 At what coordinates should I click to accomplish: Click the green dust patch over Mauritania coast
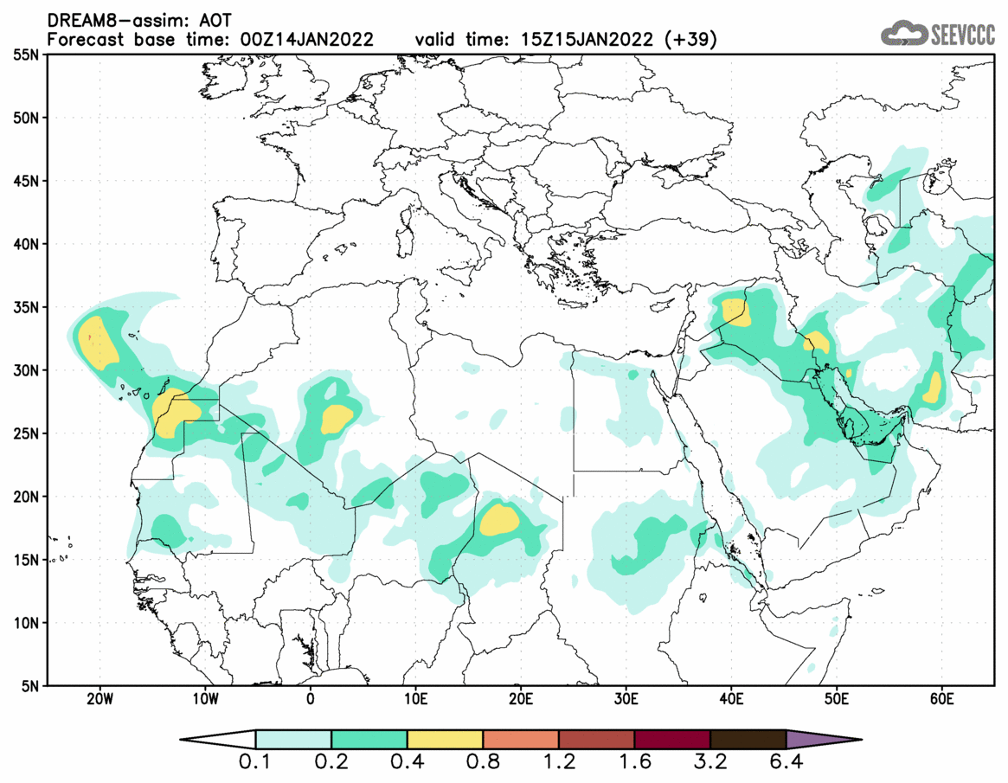[x=169, y=531]
